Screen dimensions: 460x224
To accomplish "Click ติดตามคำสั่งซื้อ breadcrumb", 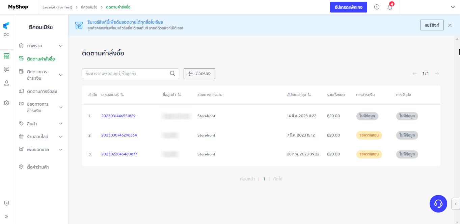I will [118, 7].
